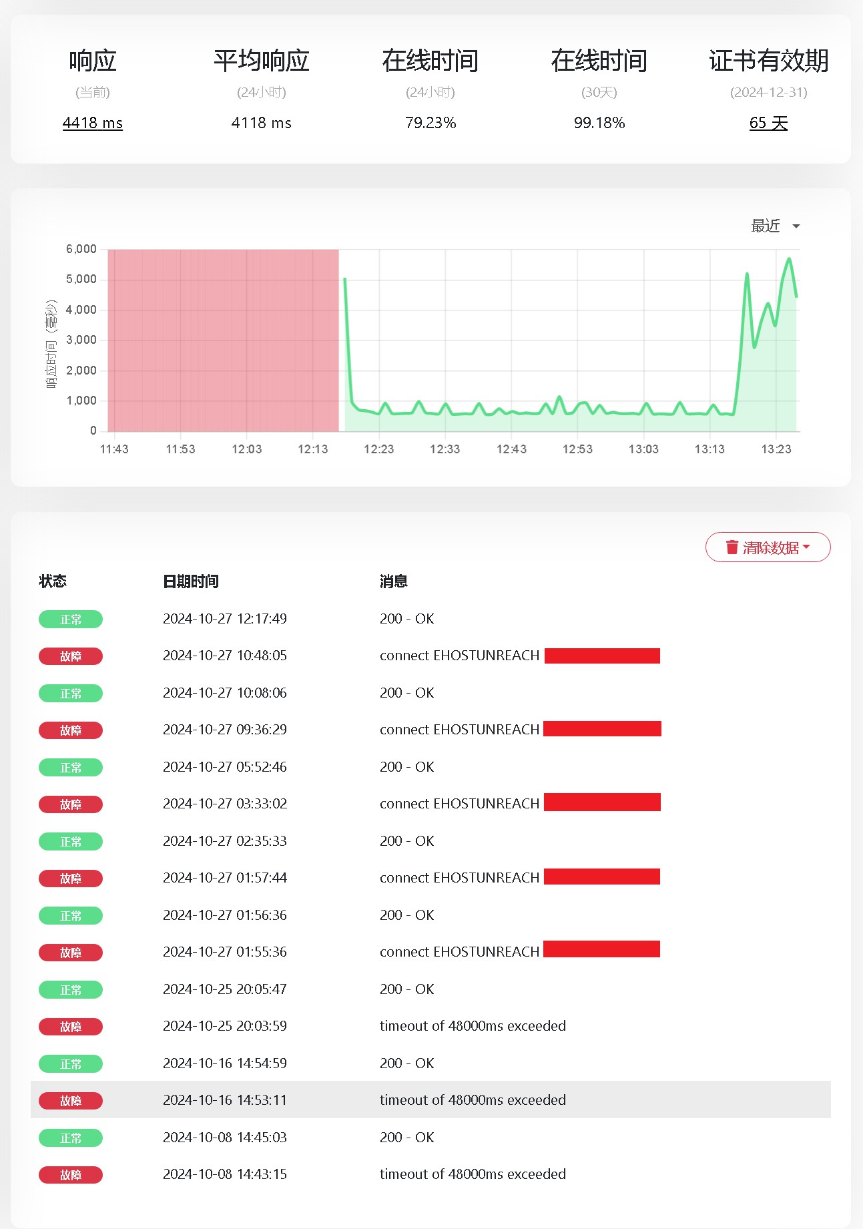
Task: Select the 故障 badge at 2024-10-27 10:48:05
Action: click(71, 656)
